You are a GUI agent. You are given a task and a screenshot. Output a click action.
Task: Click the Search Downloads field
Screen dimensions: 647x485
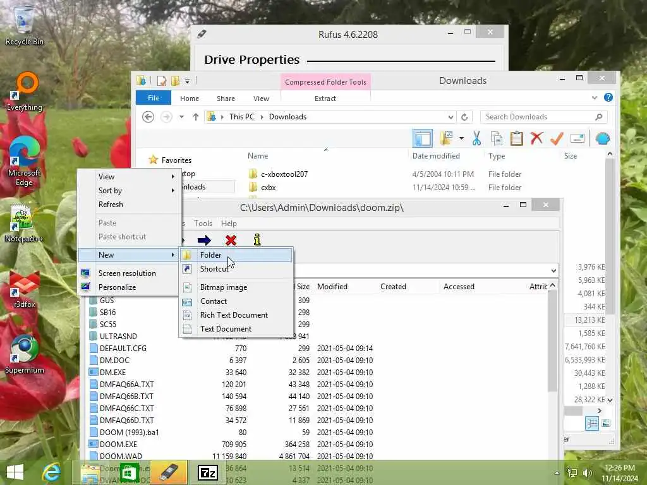(x=543, y=117)
